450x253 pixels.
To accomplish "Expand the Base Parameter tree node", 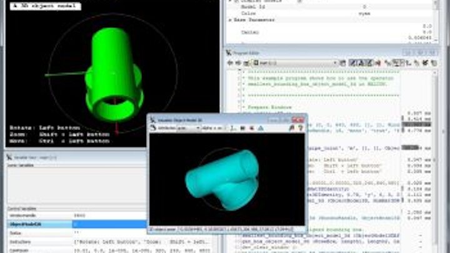I will pyautogui.click(x=230, y=20).
